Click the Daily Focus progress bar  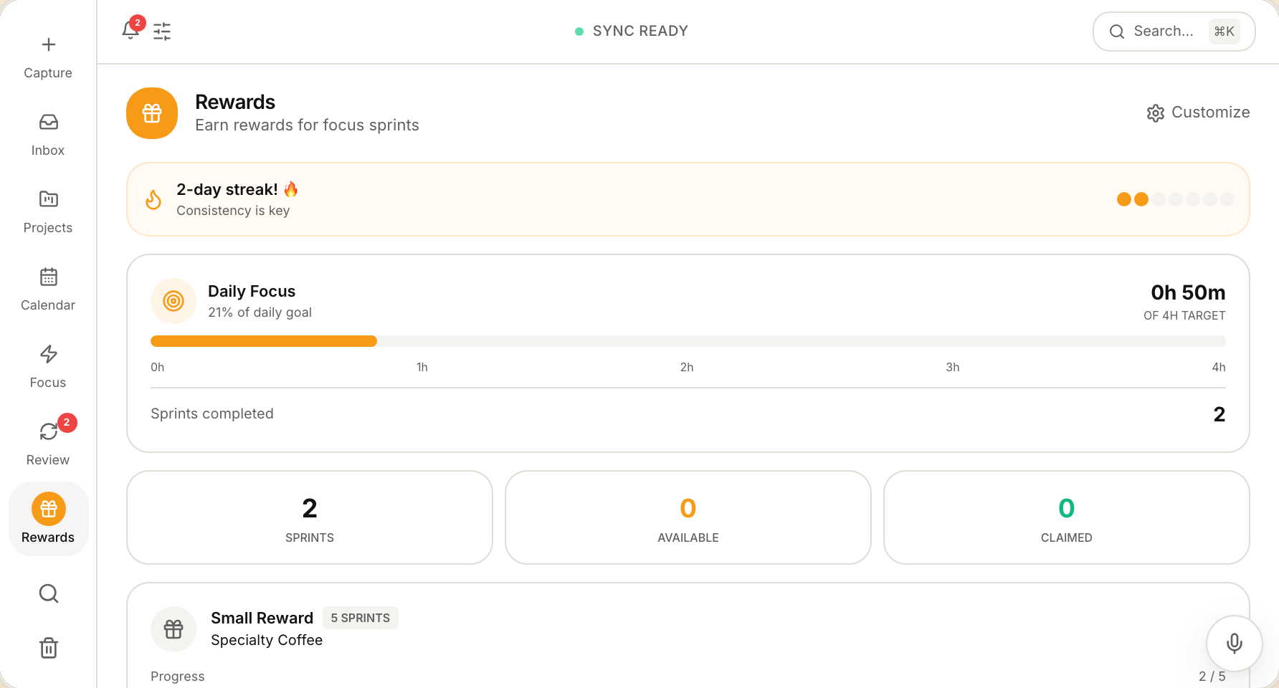[687, 341]
